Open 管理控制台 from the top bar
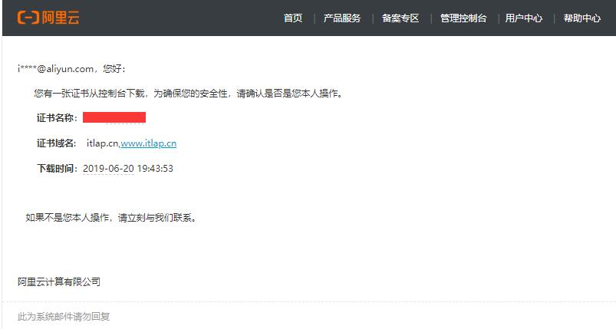The height and width of the screenshot is (329, 616). [x=463, y=18]
